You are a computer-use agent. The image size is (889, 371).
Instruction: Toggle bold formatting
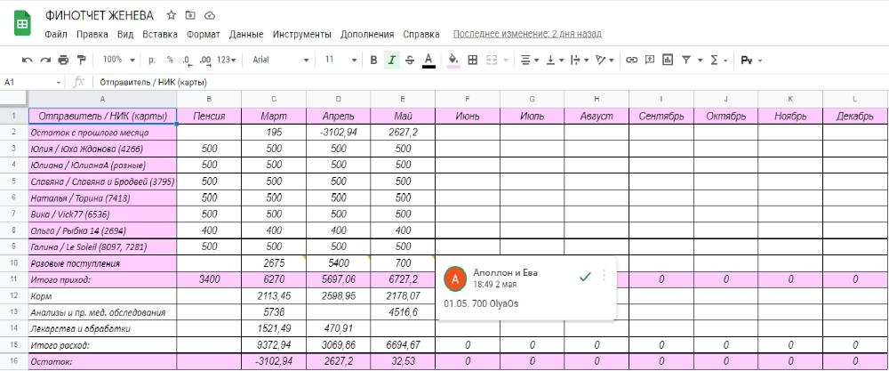tap(373, 60)
